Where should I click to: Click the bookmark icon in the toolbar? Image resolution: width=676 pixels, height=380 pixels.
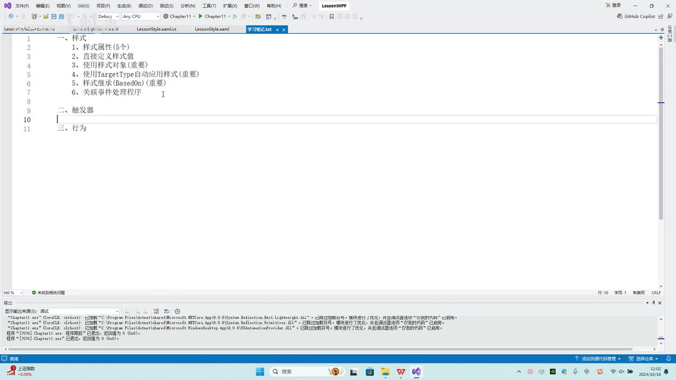tap(332, 16)
